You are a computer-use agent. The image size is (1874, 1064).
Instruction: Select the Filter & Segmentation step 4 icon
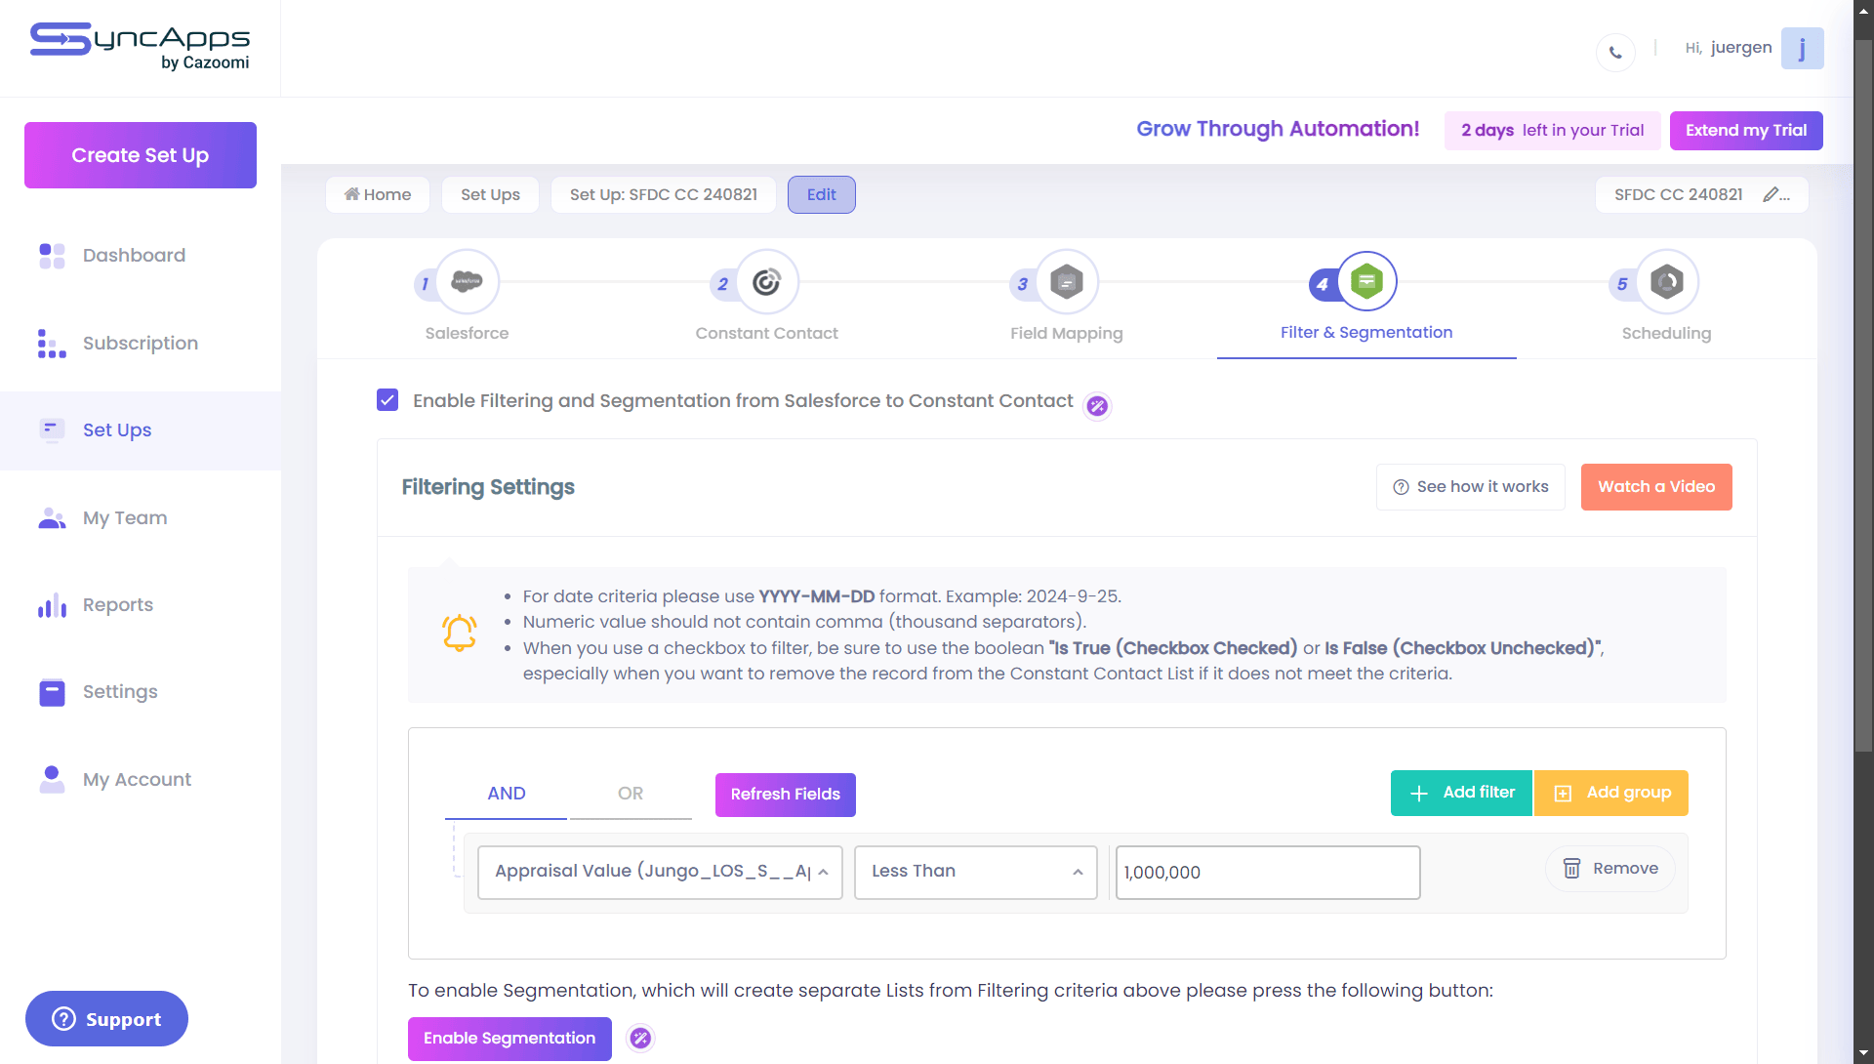(x=1366, y=282)
